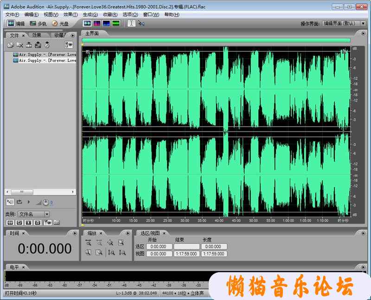Click the full path display icon

click(x=57, y=223)
